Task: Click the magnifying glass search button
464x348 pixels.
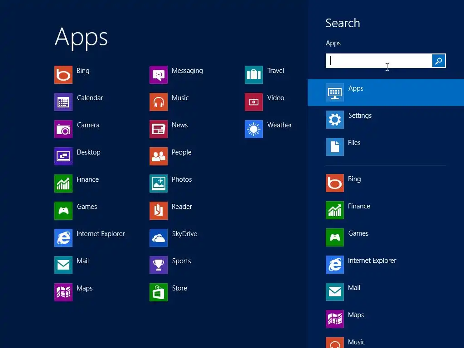Action: click(439, 61)
